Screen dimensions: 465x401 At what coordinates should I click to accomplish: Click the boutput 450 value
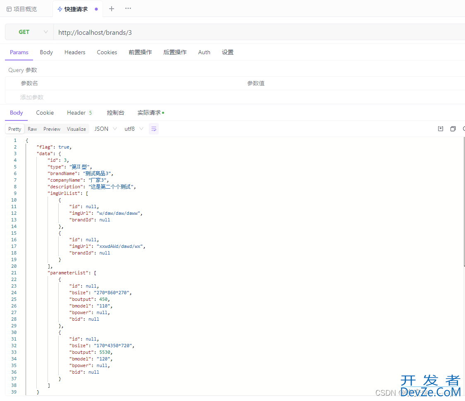pyautogui.click(x=103, y=299)
